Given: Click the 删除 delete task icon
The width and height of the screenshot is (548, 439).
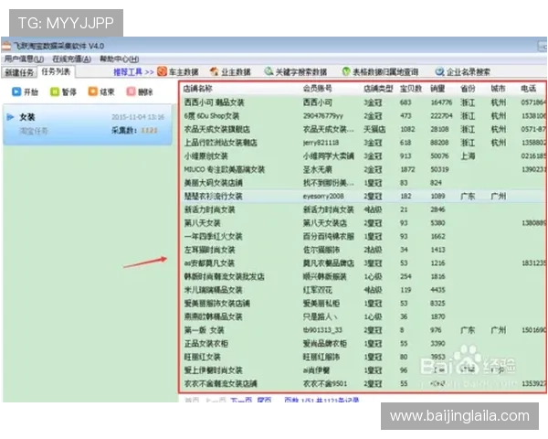Looking at the screenshot, I should tap(131, 91).
